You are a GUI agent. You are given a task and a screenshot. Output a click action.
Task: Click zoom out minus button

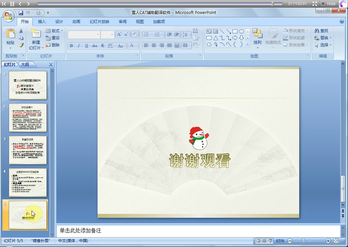click(x=290, y=241)
